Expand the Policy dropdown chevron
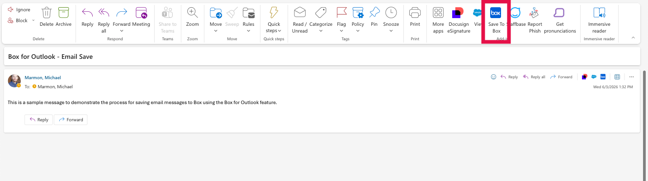 point(358,31)
